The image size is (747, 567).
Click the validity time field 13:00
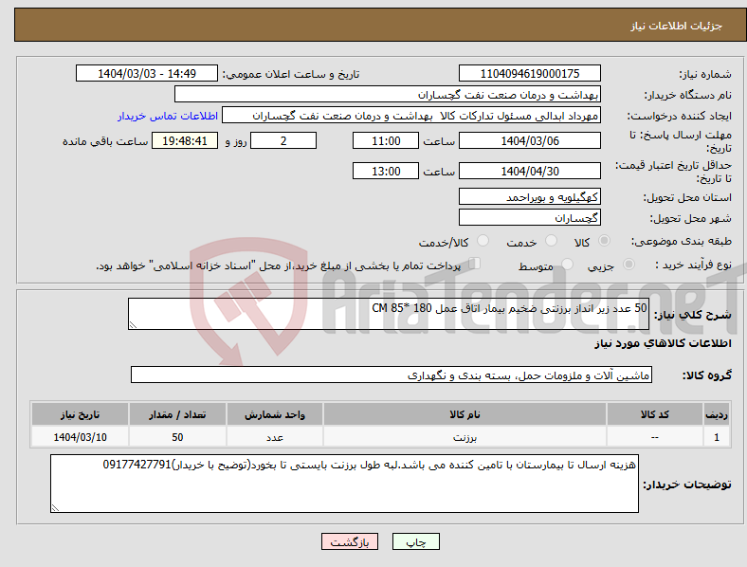click(386, 171)
